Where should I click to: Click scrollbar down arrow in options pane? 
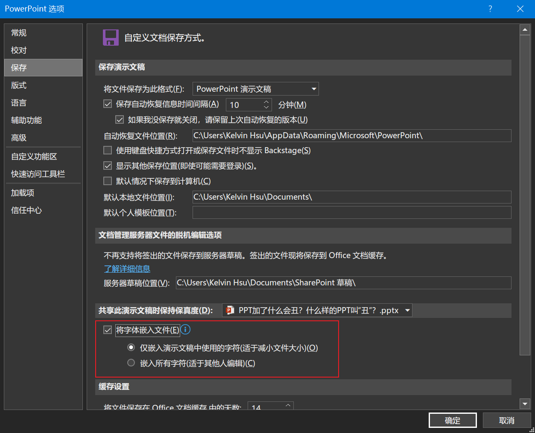(x=525, y=404)
